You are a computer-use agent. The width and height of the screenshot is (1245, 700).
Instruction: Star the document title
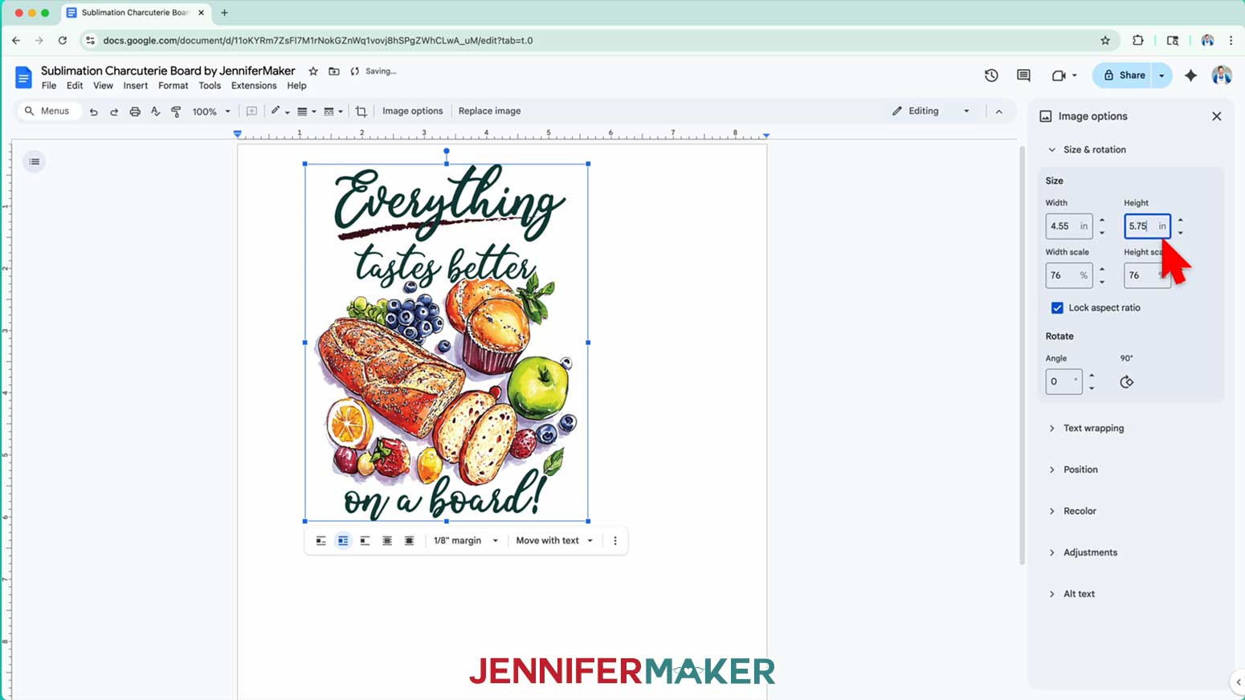coord(313,71)
